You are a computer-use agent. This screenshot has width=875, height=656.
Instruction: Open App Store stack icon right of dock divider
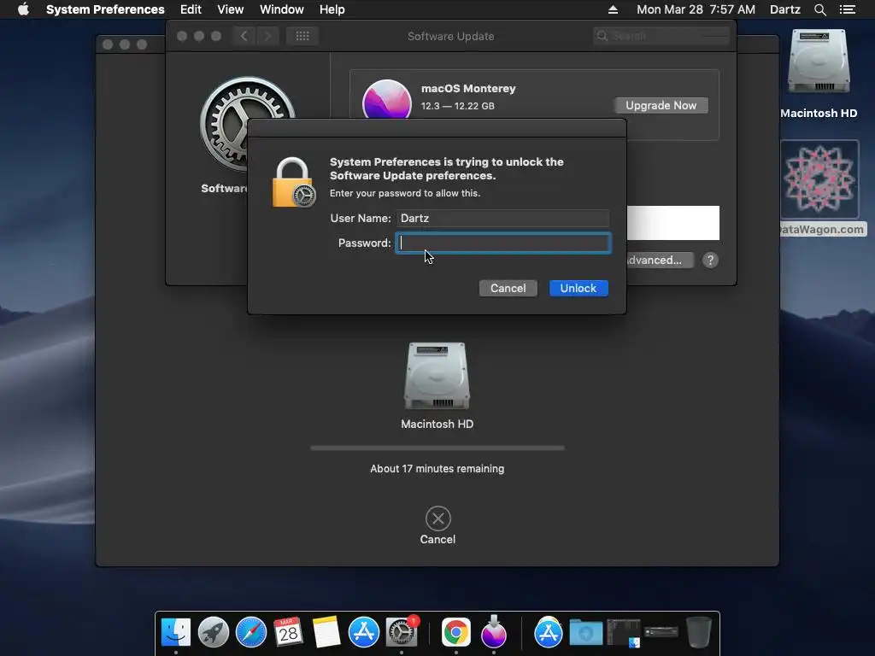(548, 632)
